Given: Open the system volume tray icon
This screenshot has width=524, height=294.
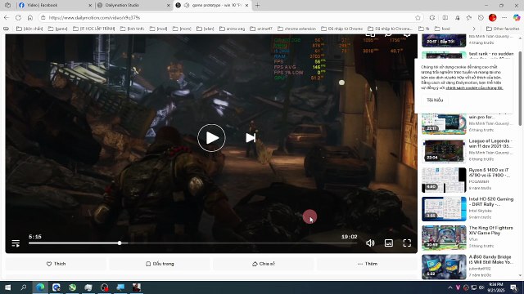Looking at the screenshot, I should click(x=481, y=287).
